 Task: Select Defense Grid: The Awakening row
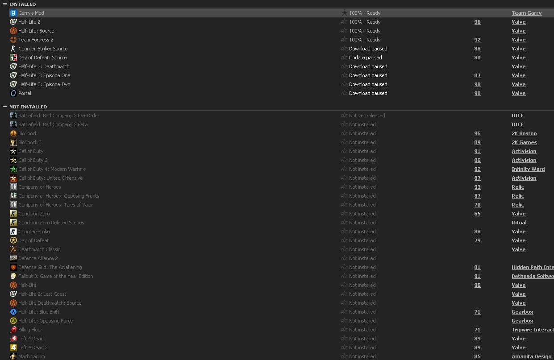point(50,267)
